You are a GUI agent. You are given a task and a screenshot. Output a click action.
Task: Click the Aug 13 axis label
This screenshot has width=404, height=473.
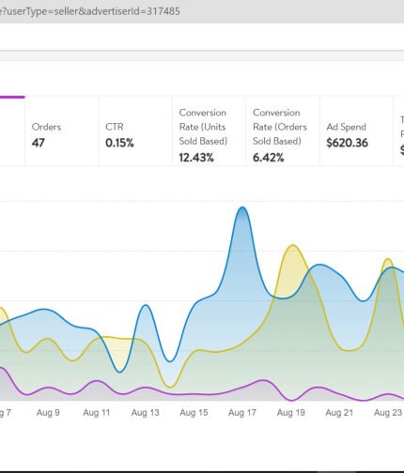tap(146, 413)
